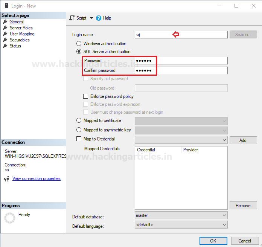
Task: Maximize the Login - New window
Action: pyautogui.click(x=236, y=6)
